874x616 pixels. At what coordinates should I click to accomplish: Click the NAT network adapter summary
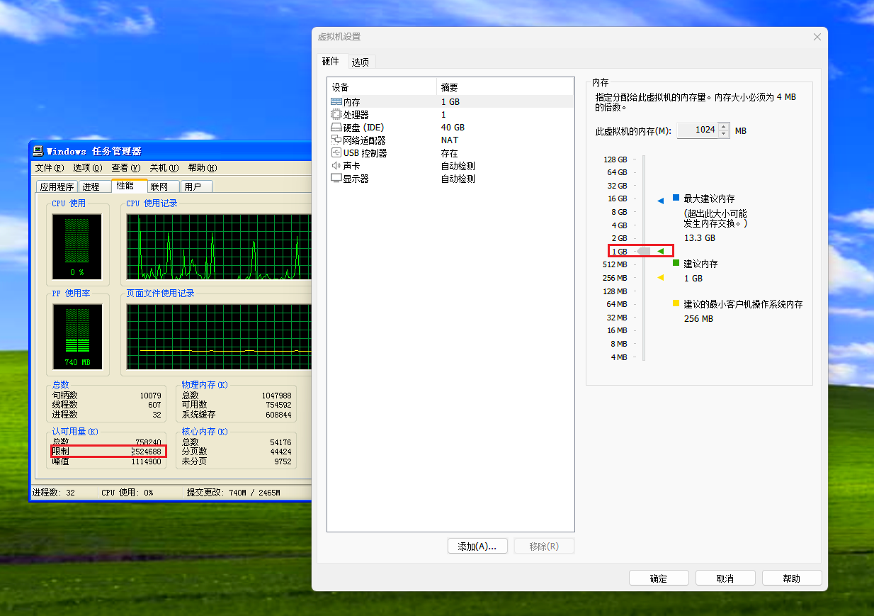click(449, 140)
